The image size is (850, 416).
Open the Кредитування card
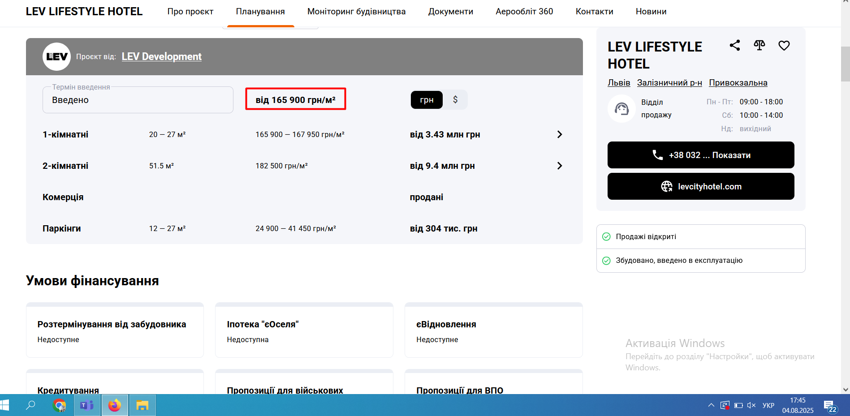[x=115, y=382]
